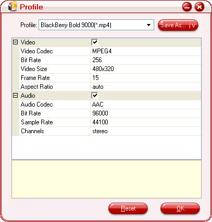
Task: Click the Video Codec label
Action: pyautogui.click(x=36, y=51)
